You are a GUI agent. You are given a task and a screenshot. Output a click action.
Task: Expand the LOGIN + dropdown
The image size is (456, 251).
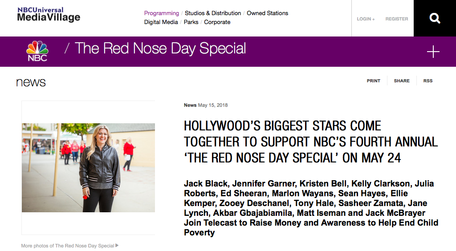[x=366, y=19]
